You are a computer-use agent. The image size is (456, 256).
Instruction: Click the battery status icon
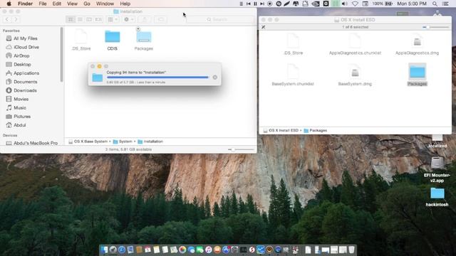pos(389,4)
